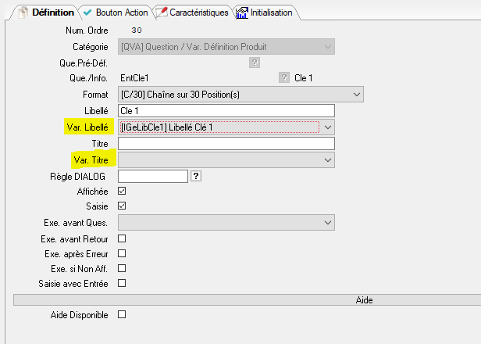
Task: Click the help icon next to Que.Pré-Déf.
Action: click(254, 63)
